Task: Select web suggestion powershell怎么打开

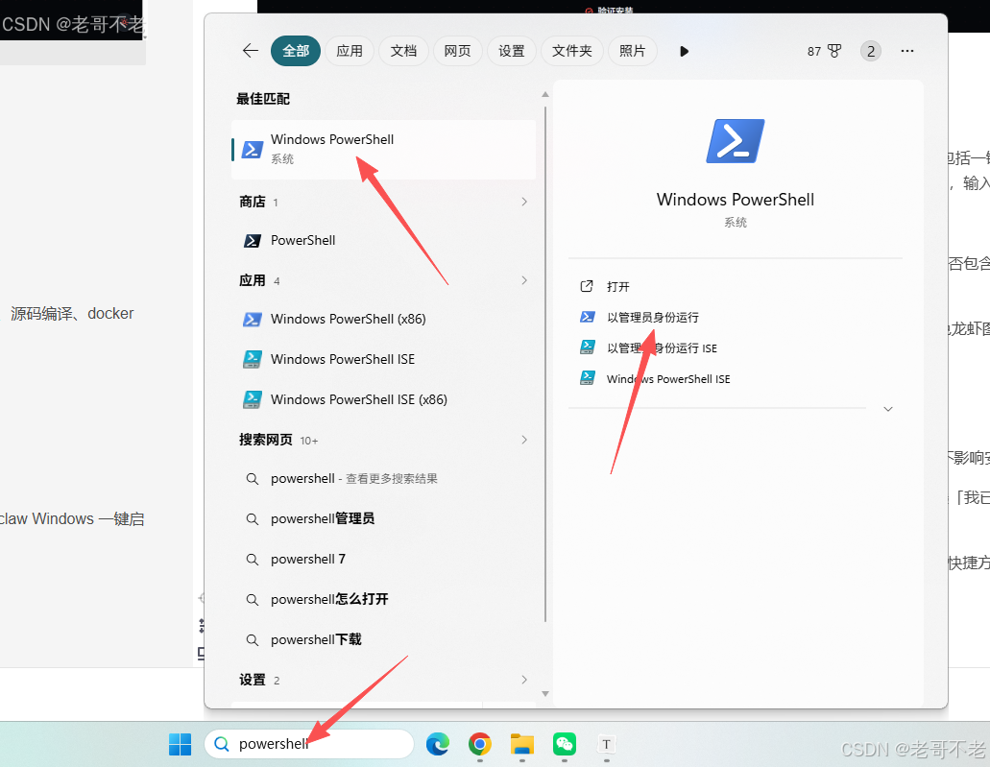Action: point(383,599)
